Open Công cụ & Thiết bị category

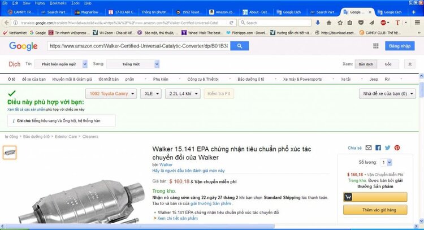click(203, 79)
